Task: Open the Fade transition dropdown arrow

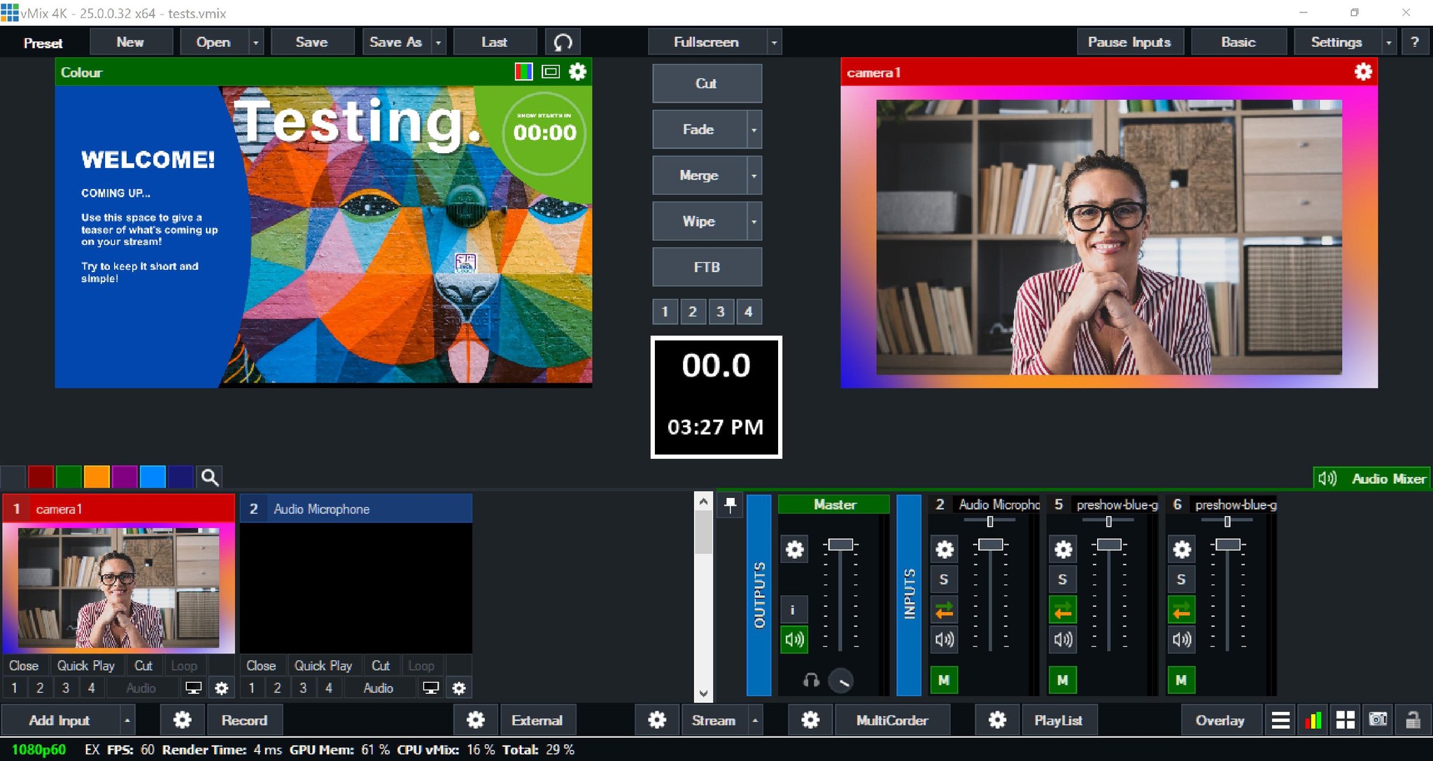Action: tap(754, 129)
